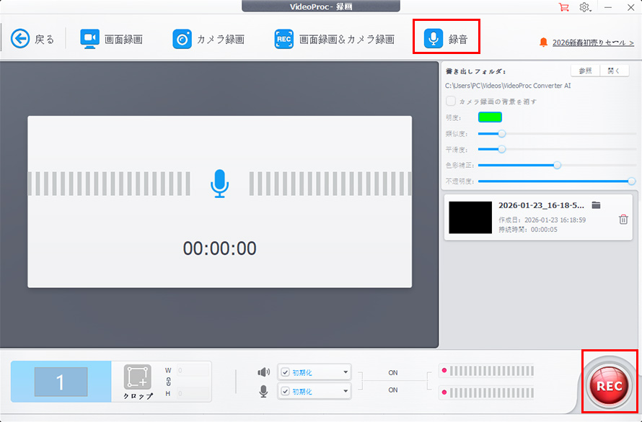This screenshot has height=422, width=642.
Task: Enable カメラ録画の背景を消す checkbox
Action: point(451,102)
